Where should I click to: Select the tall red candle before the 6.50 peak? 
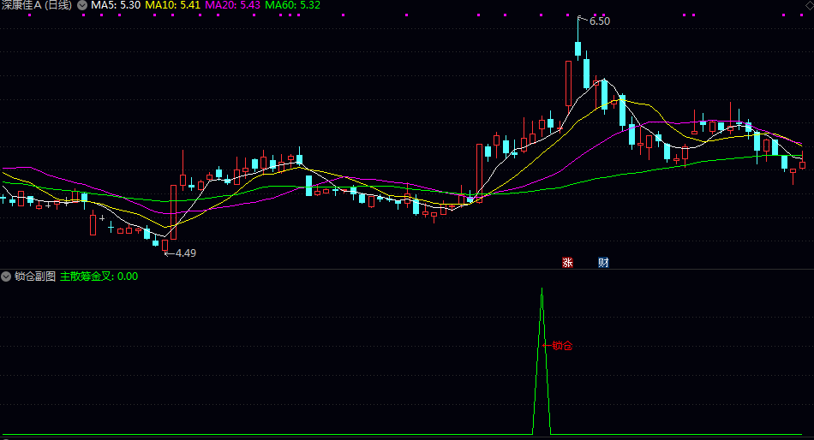pos(568,83)
